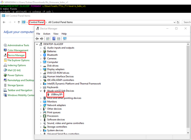Open the Help menu
191x140 pixels.
[x=64, y=34]
